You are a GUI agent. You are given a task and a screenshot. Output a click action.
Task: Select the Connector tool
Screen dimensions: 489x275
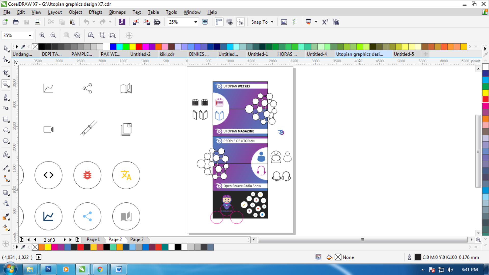(6, 179)
